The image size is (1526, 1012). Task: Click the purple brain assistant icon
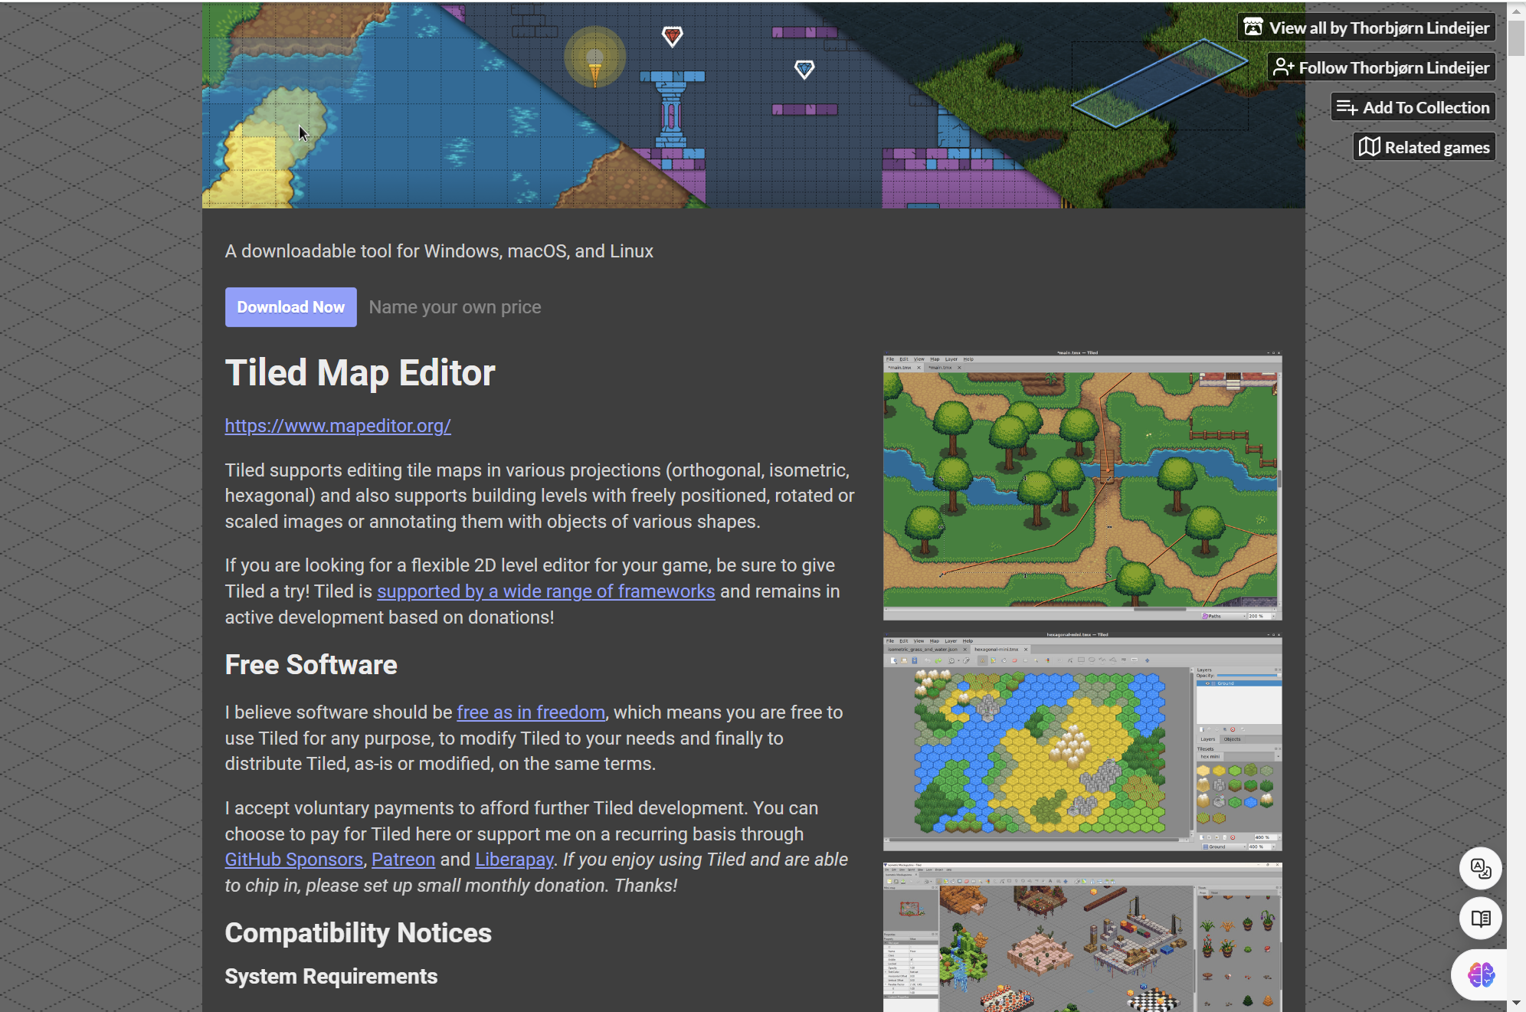[x=1480, y=974]
